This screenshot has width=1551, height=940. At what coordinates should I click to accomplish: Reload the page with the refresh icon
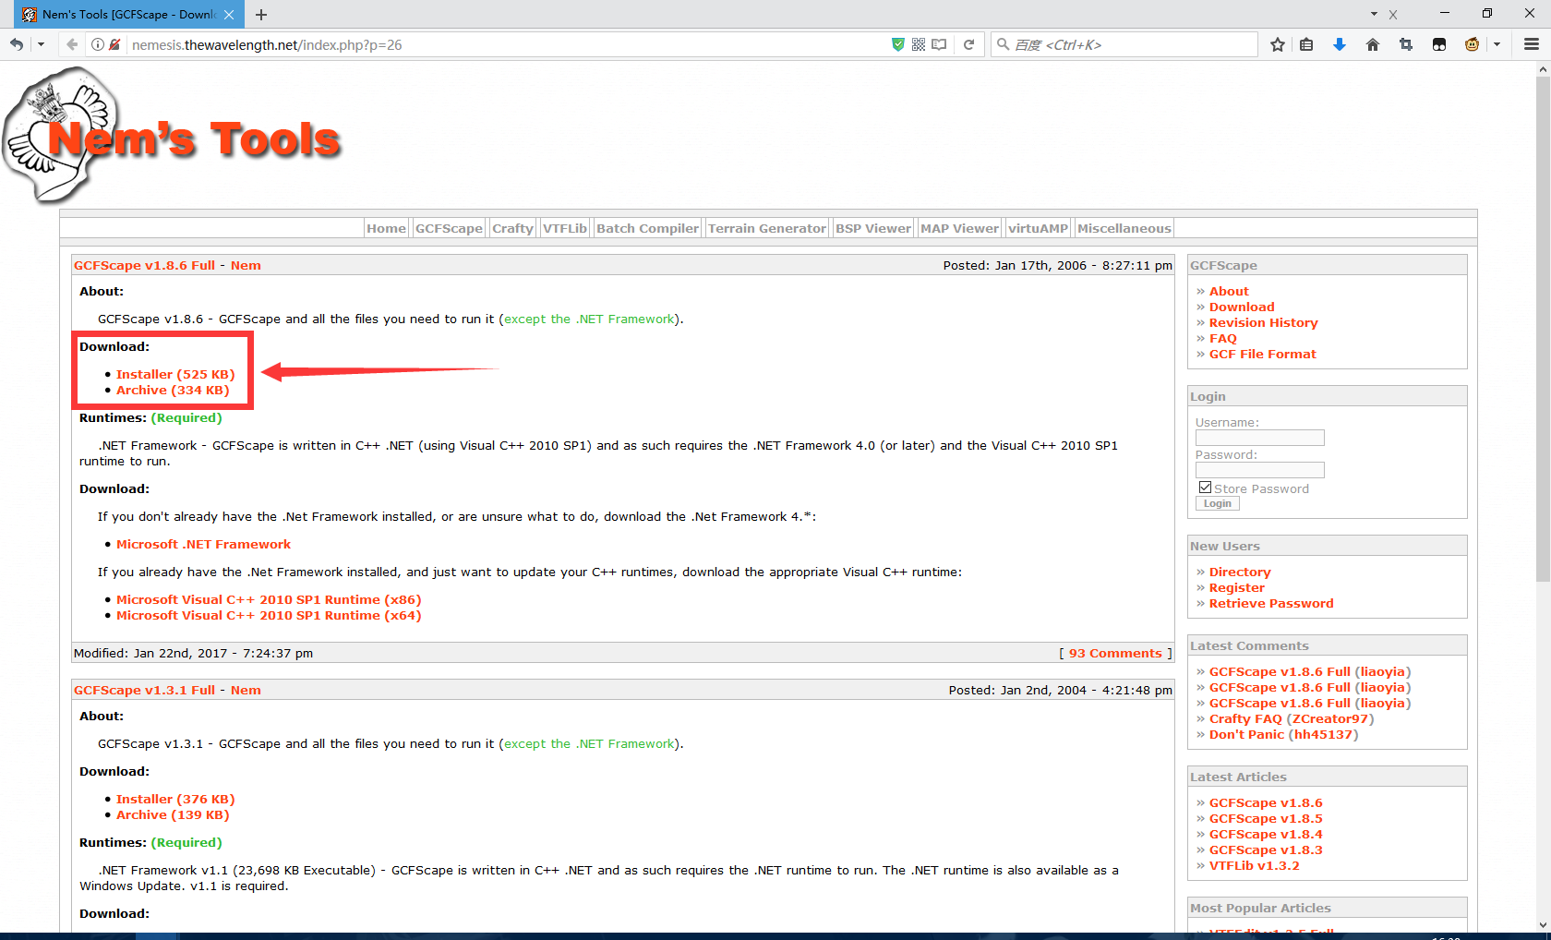968,44
